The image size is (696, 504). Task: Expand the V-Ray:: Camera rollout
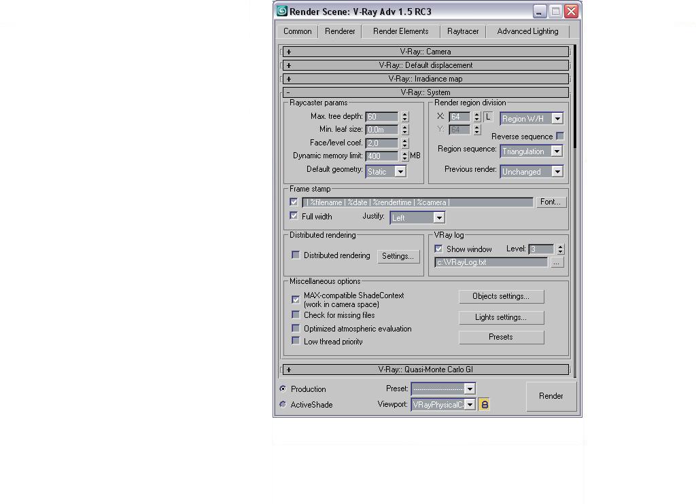(425, 52)
